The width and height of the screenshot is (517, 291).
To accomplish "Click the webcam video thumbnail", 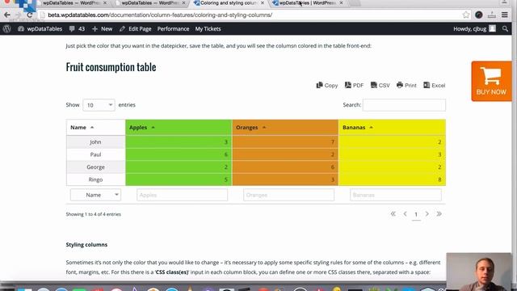I will 479,271.
